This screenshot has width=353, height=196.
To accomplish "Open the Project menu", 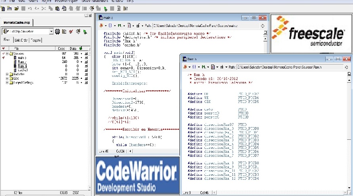I will point(46,2).
